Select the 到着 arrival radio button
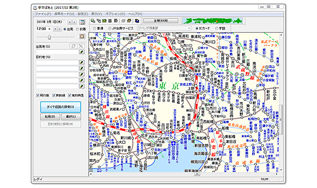317x188 pixels. coord(77,29)
